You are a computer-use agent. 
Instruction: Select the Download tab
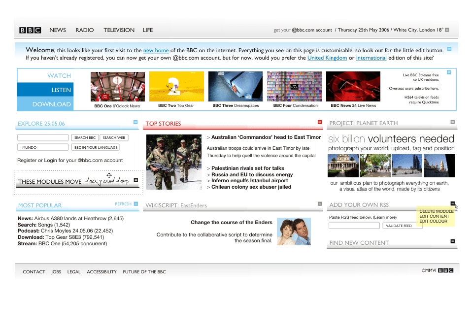45,104
